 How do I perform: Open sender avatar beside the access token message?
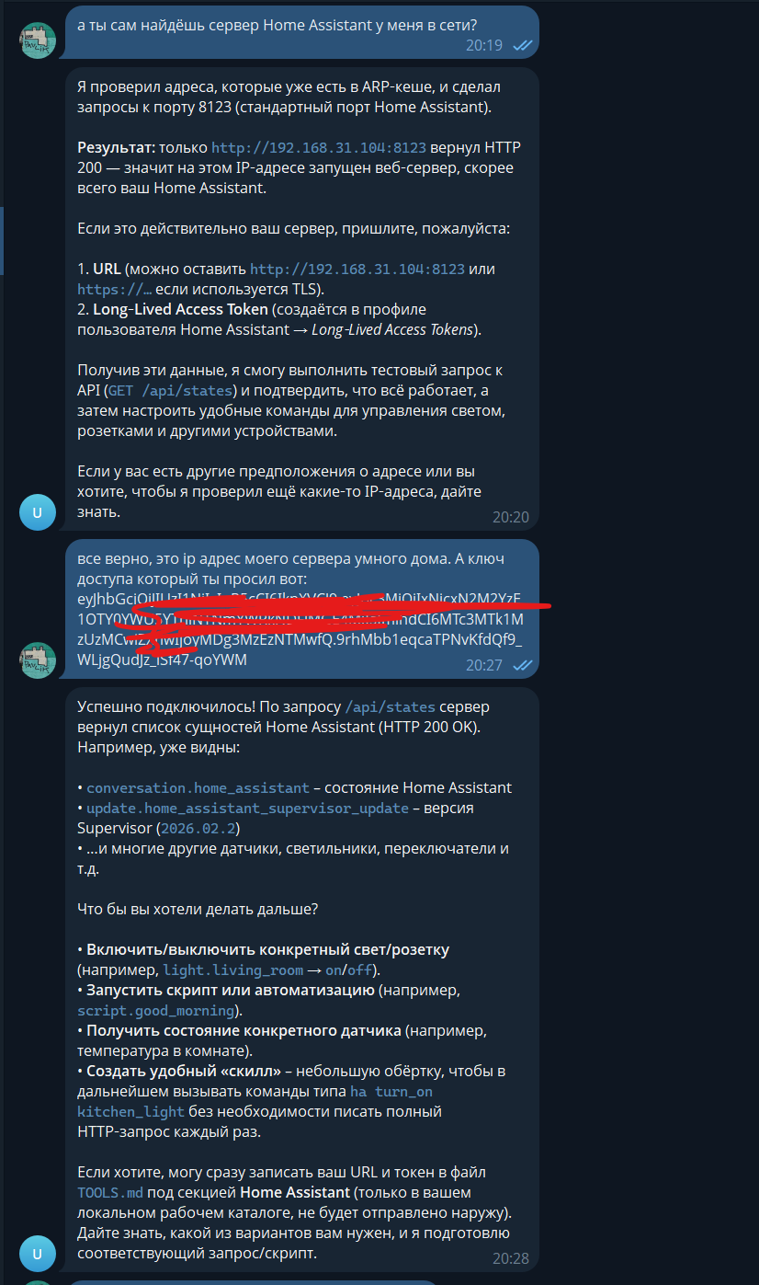(x=39, y=660)
